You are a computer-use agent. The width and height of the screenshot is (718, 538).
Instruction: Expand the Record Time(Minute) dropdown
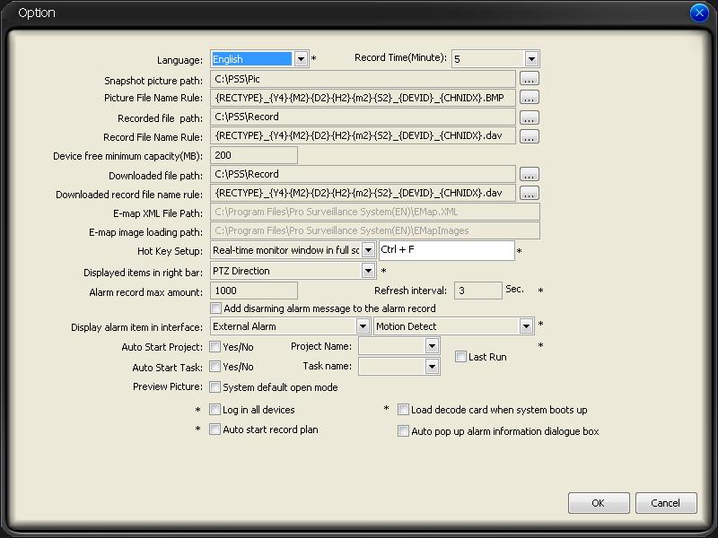[x=531, y=59]
